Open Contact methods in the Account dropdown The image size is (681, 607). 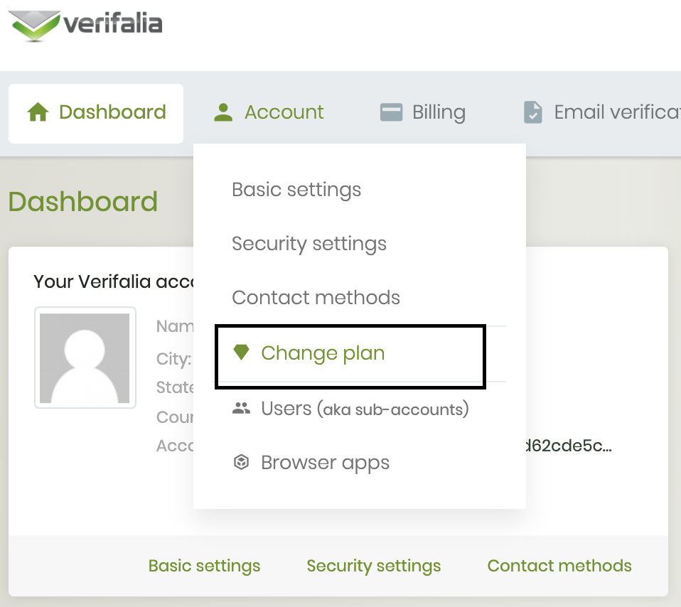(316, 297)
